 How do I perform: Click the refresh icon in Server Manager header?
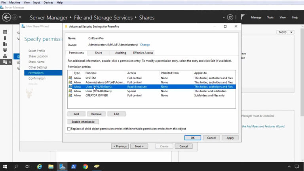point(230,17)
